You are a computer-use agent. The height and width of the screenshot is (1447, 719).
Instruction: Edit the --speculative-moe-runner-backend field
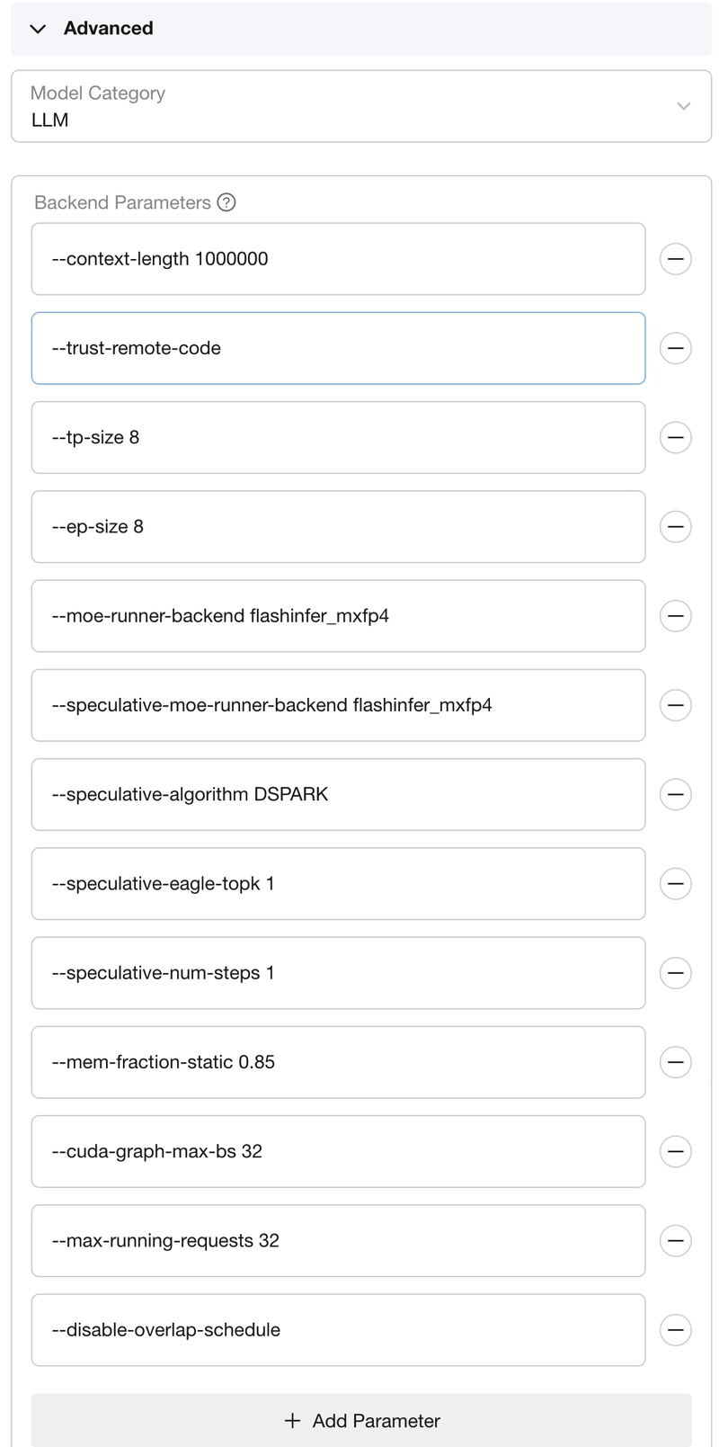click(x=338, y=705)
